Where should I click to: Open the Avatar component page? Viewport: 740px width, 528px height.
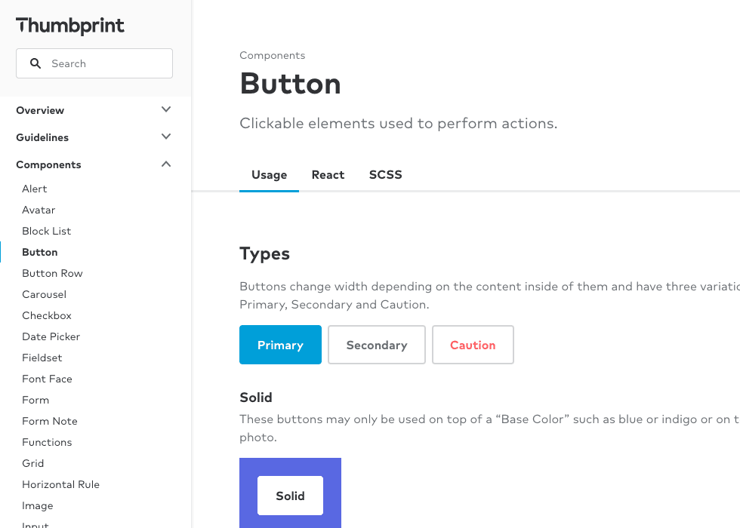tap(39, 210)
